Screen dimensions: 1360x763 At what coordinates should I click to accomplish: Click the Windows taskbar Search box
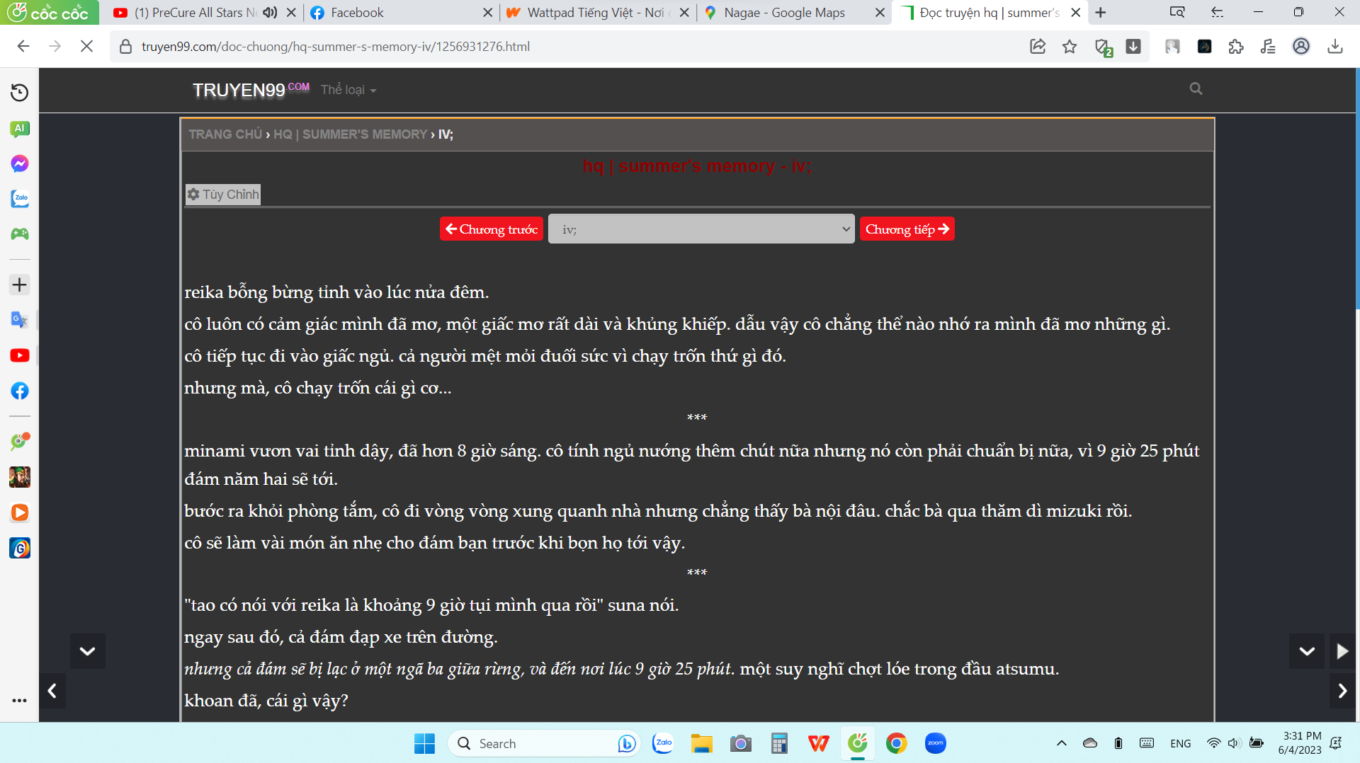pos(544,743)
